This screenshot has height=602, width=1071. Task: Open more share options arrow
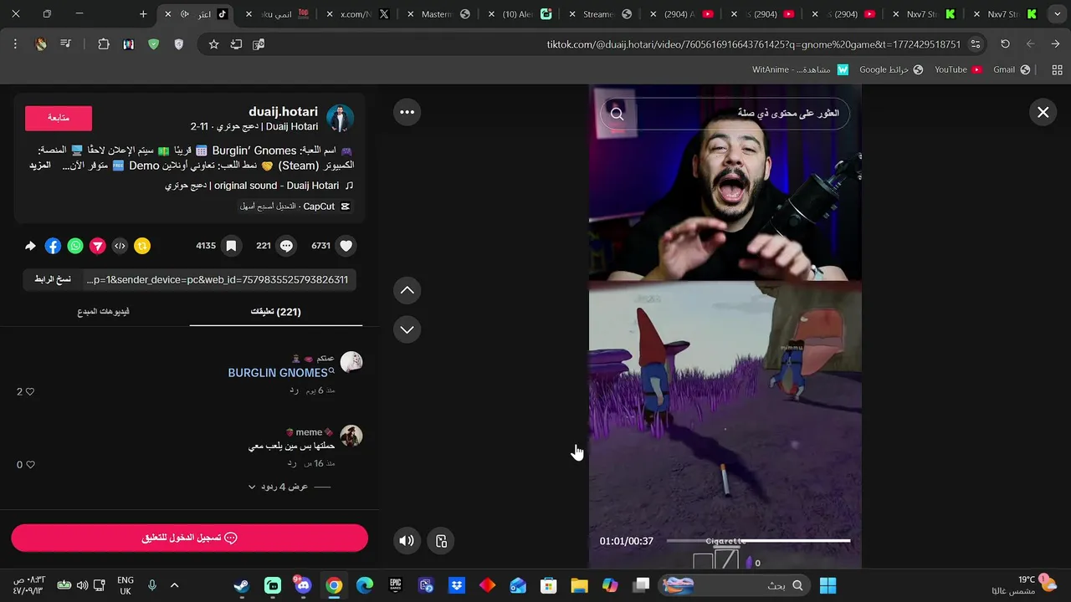(30, 246)
